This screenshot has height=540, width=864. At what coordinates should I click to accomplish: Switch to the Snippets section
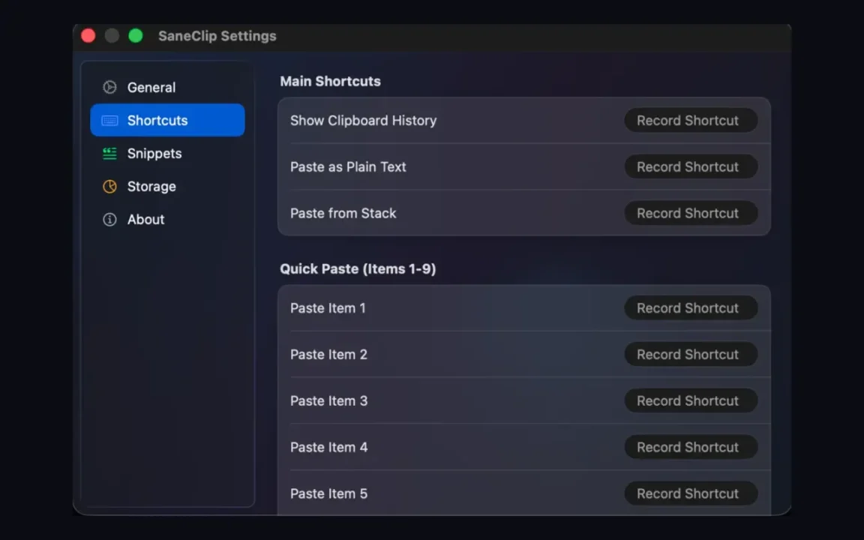[167, 153]
